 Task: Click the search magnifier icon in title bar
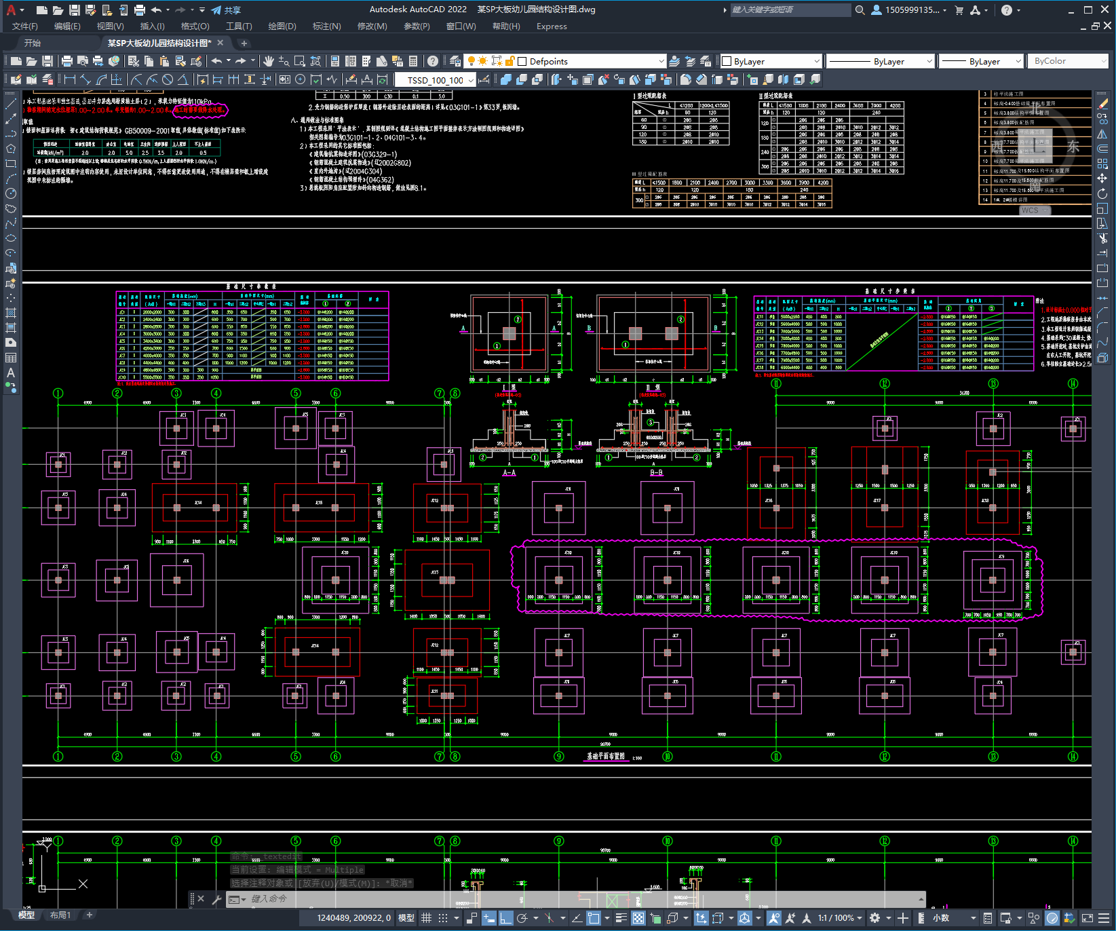[860, 9]
